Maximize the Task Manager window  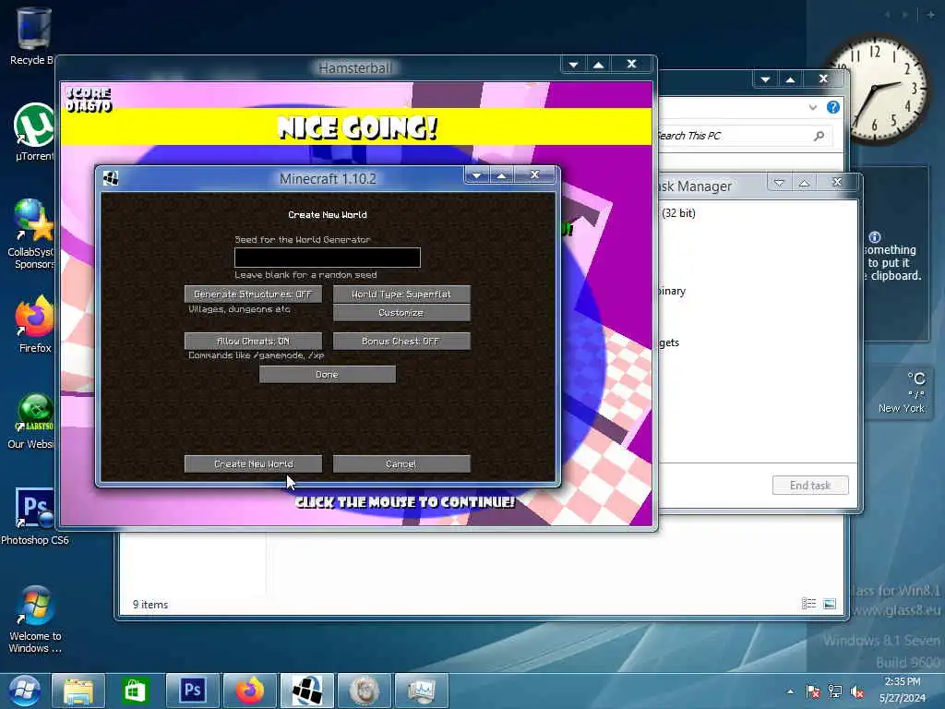804,182
